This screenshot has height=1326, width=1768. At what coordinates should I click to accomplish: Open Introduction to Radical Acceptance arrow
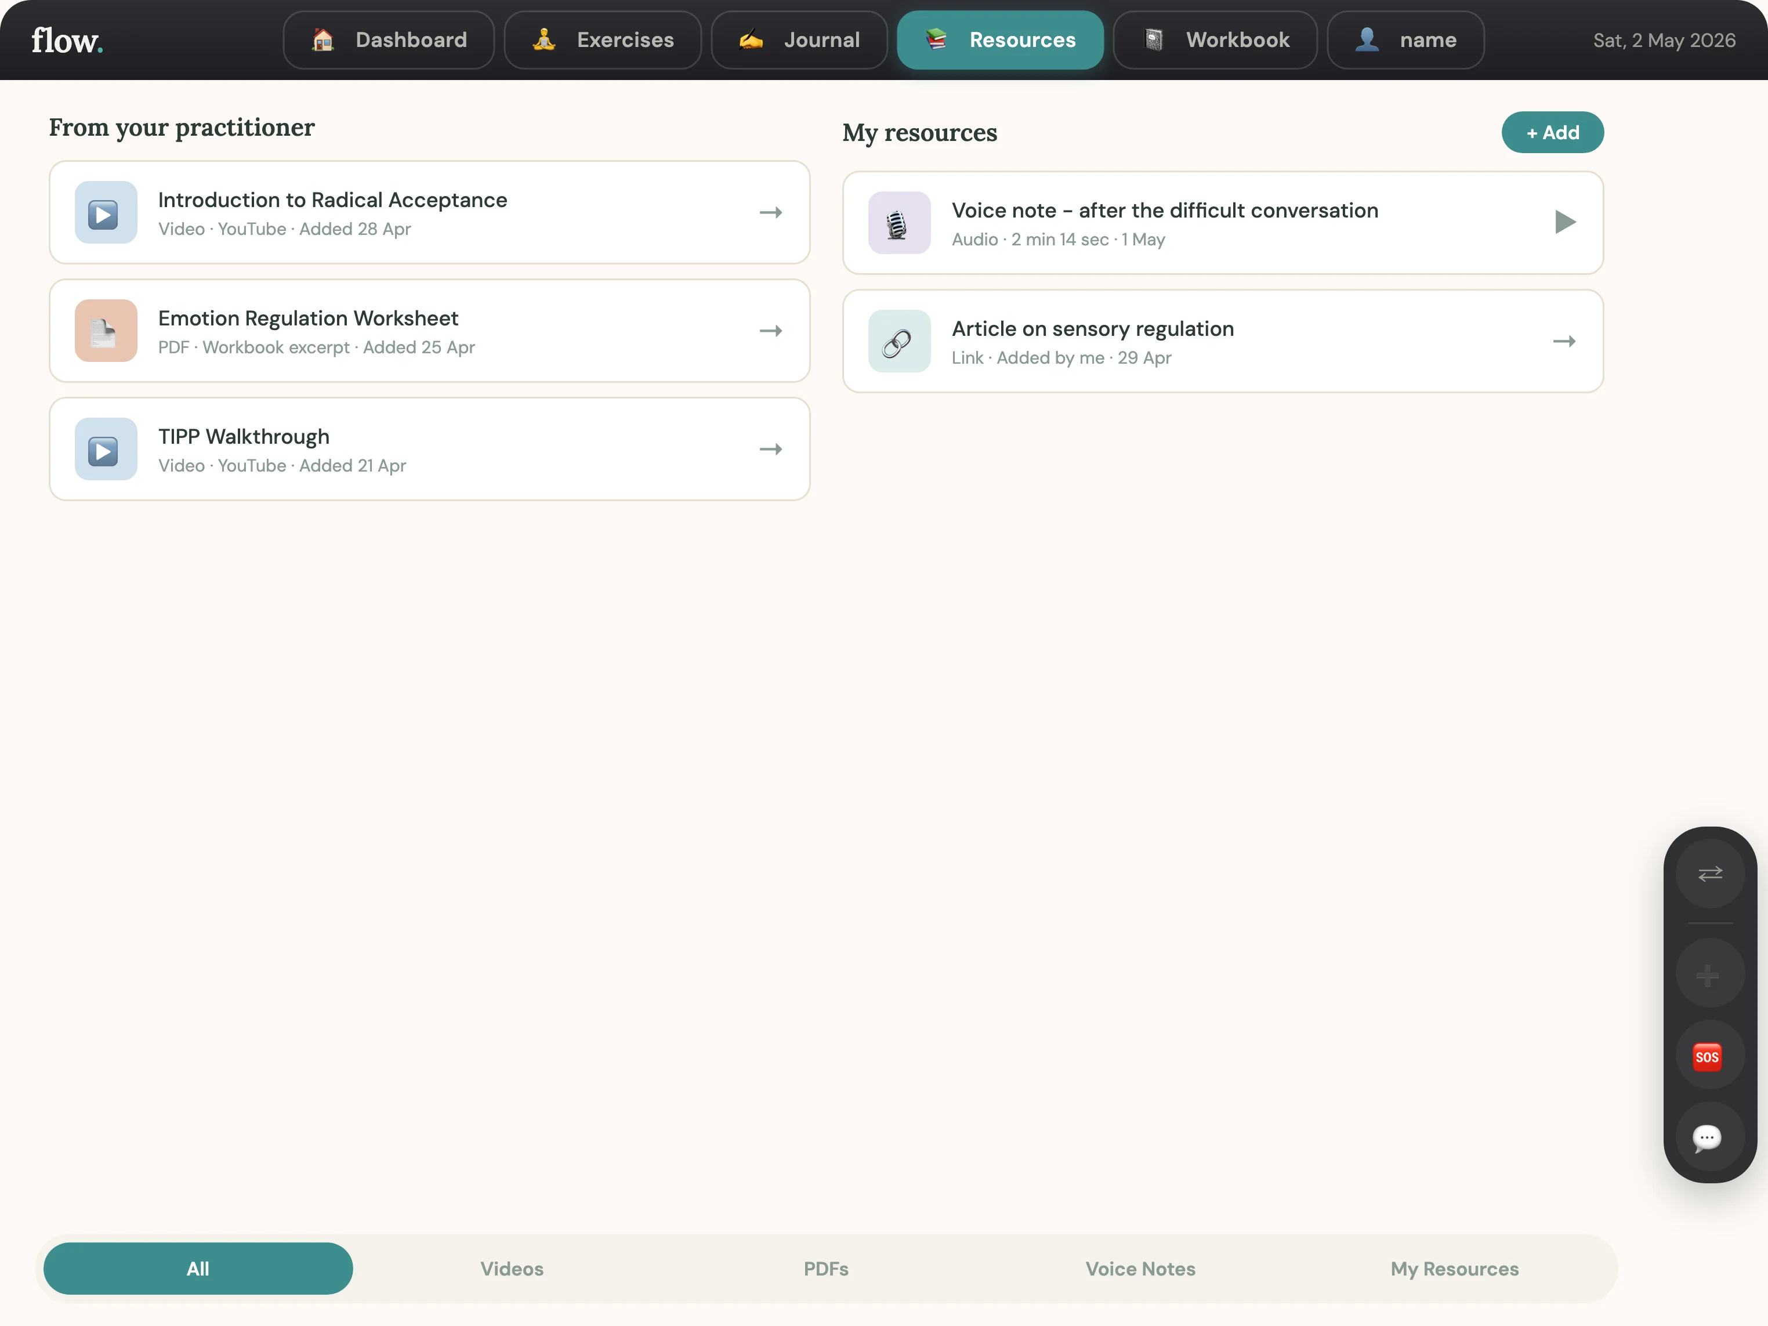click(770, 213)
